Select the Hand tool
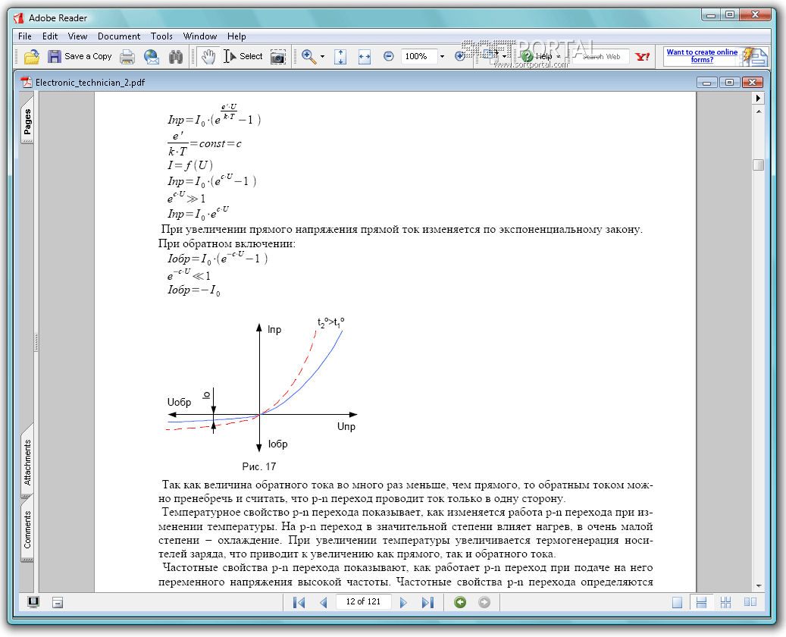The image size is (786, 637). [x=208, y=57]
